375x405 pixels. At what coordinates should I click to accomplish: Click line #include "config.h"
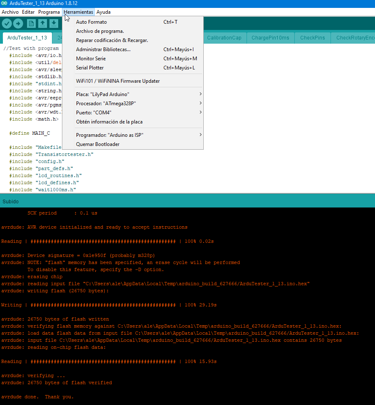(37, 161)
